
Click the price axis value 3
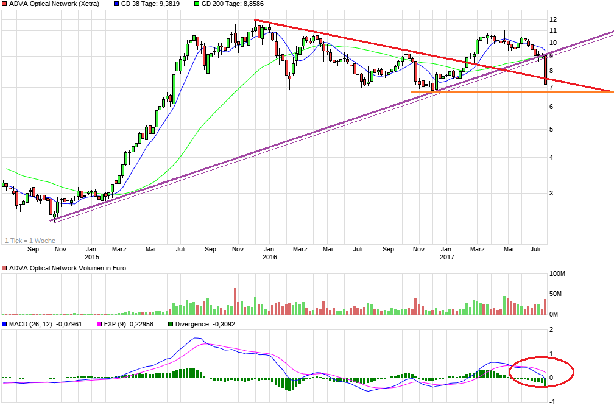tap(551, 194)
